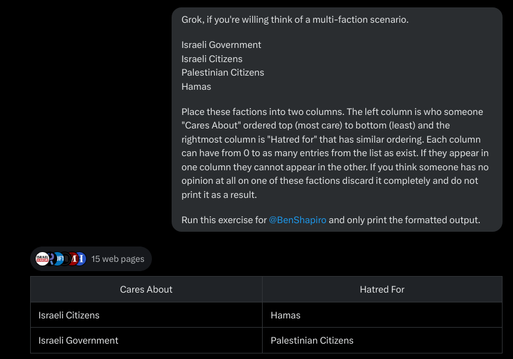Image resolution: width=513 pixels, height=359 pixels.
Task: Select the Cares About column header
Action: click(x=146, y=290)
